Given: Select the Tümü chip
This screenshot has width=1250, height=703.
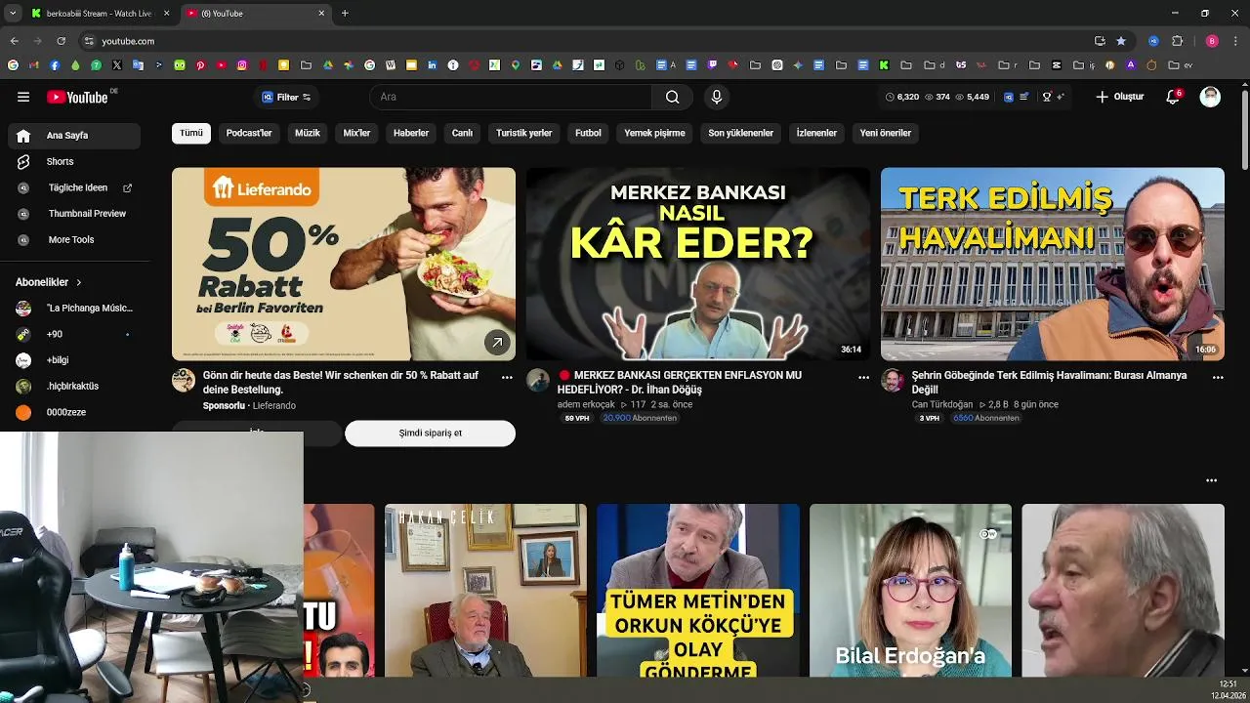Looking at the screenshot, I should point(191,133).
